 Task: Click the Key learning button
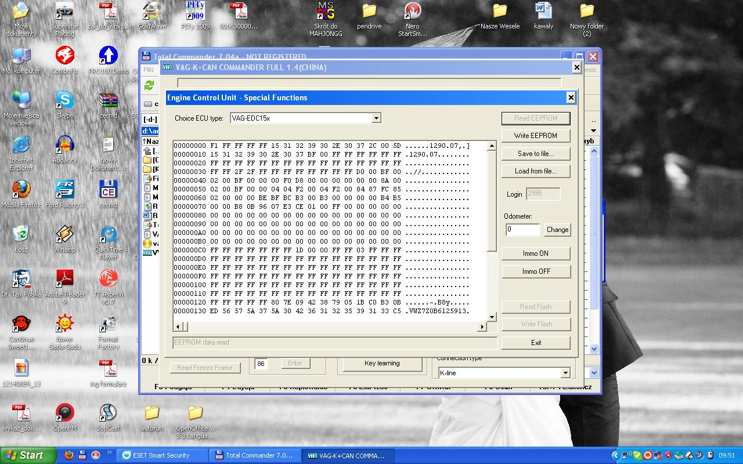point(382,364)
